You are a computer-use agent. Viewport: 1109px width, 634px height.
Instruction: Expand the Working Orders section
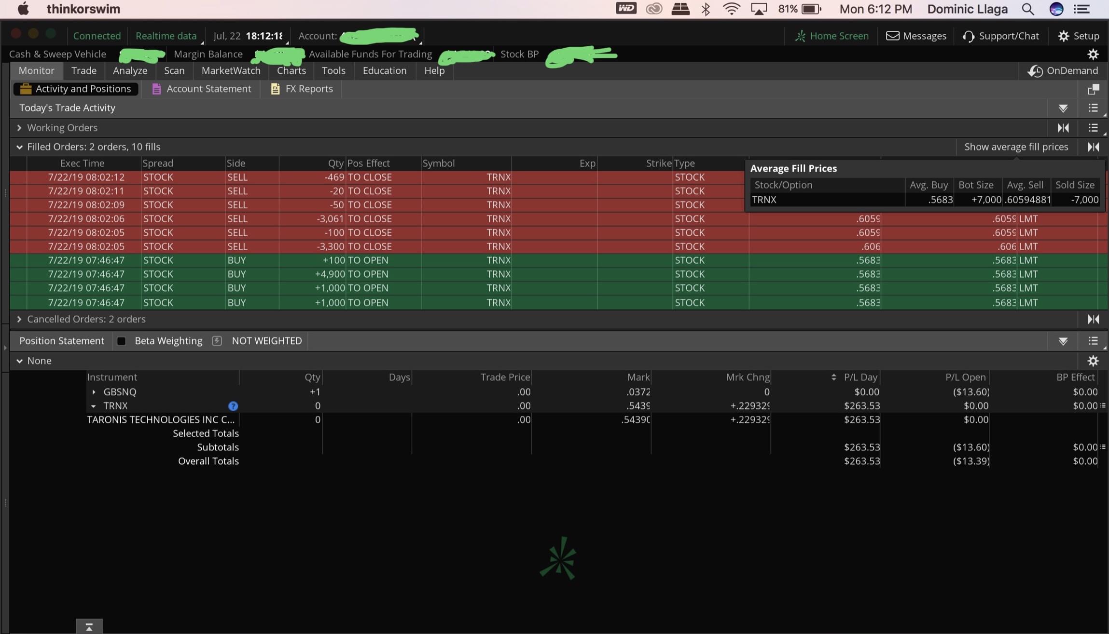tap(19, 128)
